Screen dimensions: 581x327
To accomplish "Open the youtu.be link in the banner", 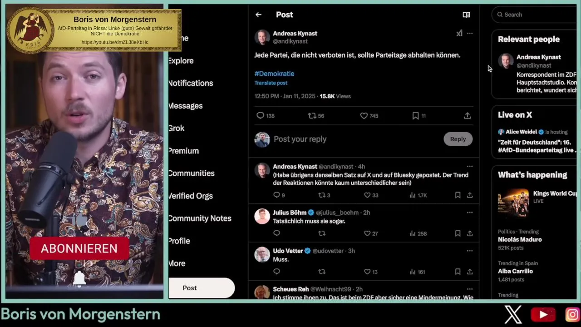I will (x=115, y=42).
